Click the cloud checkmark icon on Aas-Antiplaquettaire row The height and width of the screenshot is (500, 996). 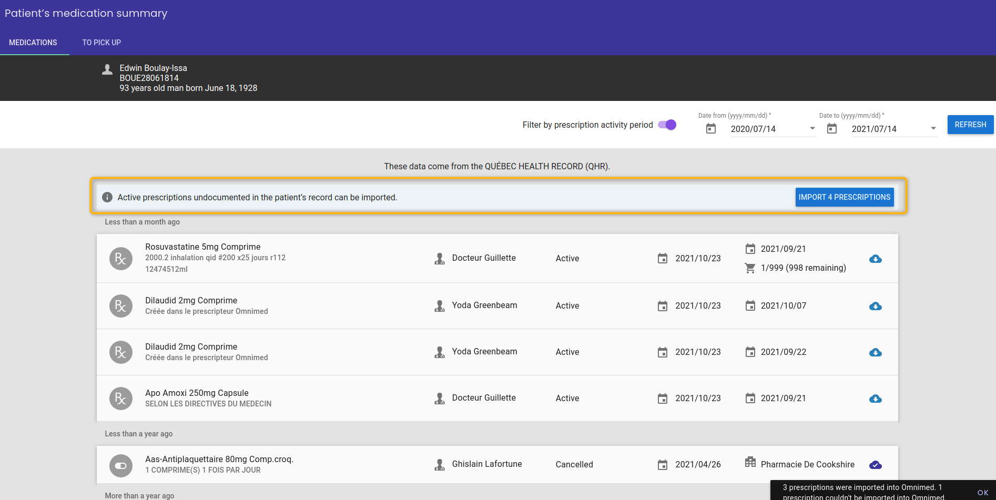coord(876,465)
